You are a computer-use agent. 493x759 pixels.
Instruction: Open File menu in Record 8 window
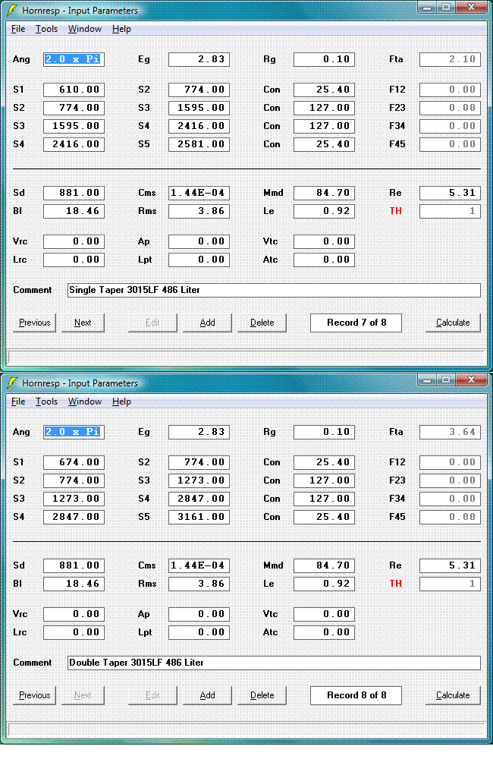[x=18, y=402]
